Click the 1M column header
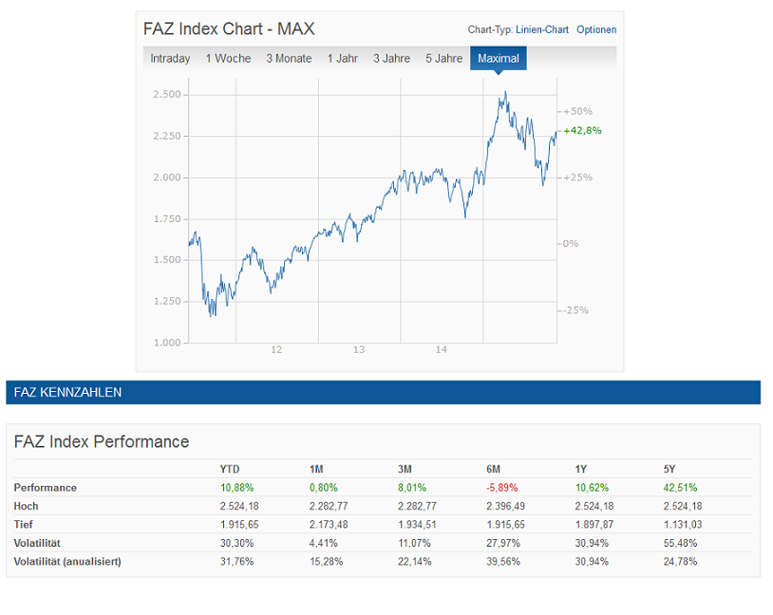773x615 pixels. coord(316,469)
